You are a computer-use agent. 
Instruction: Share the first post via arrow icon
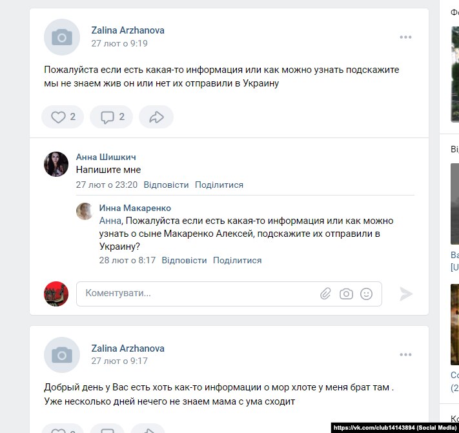[x=156, y=117]
